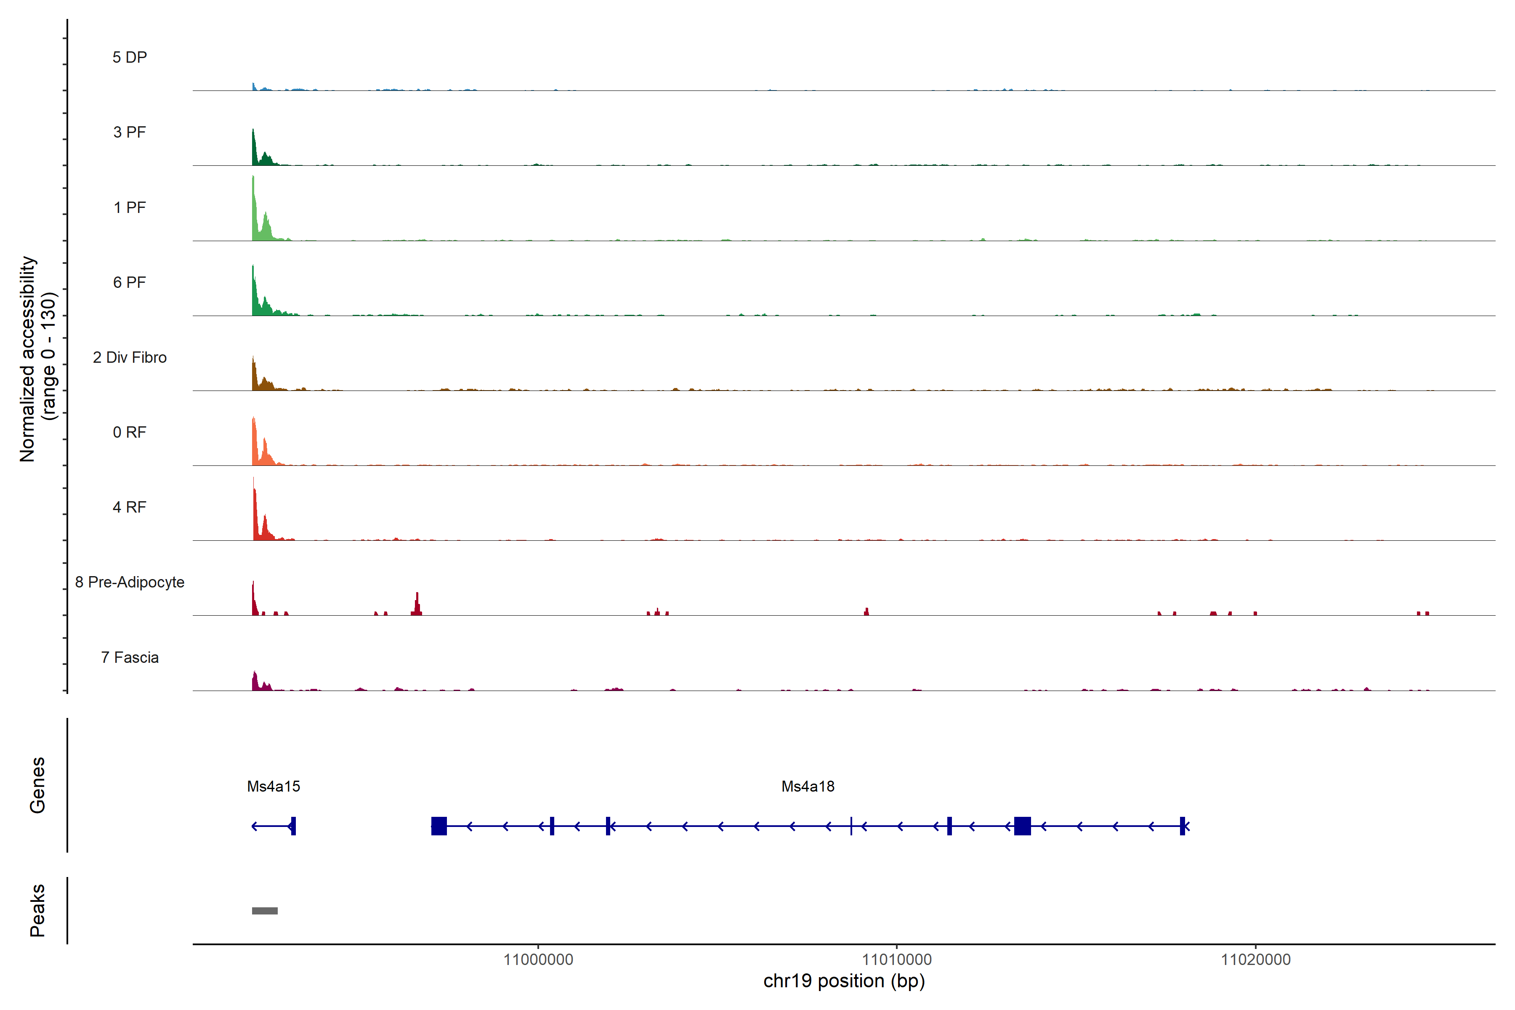Click the chr19 position axis title
This screenshot has width=1515, height=1010.
click(844, 981)
